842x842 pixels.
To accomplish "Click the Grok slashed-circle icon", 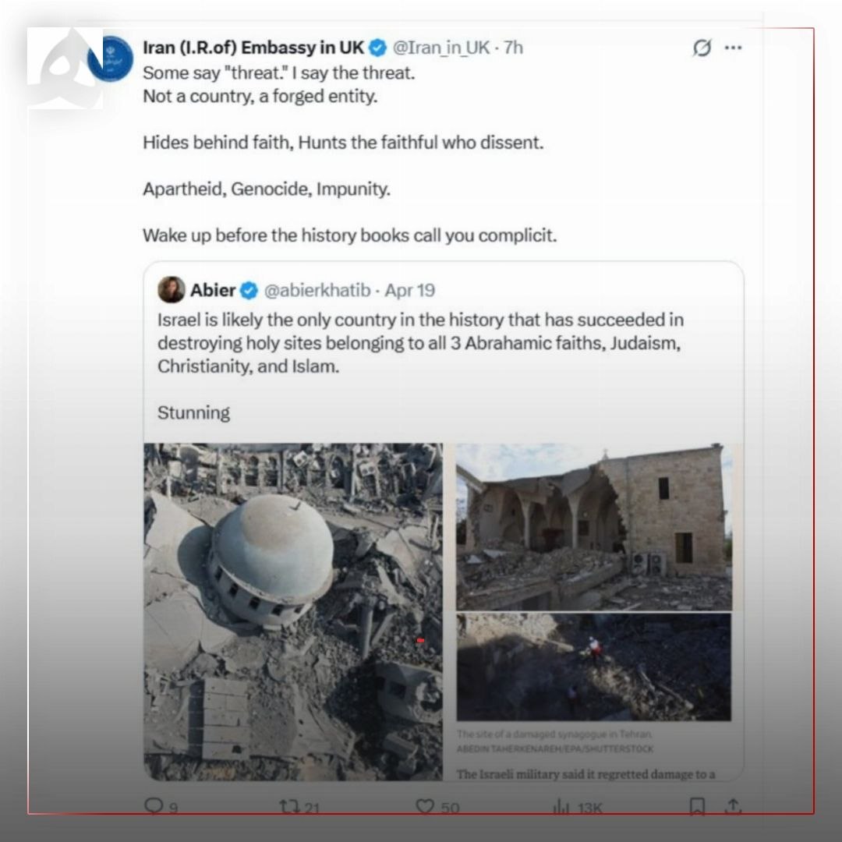I will (x=702, y=48).
